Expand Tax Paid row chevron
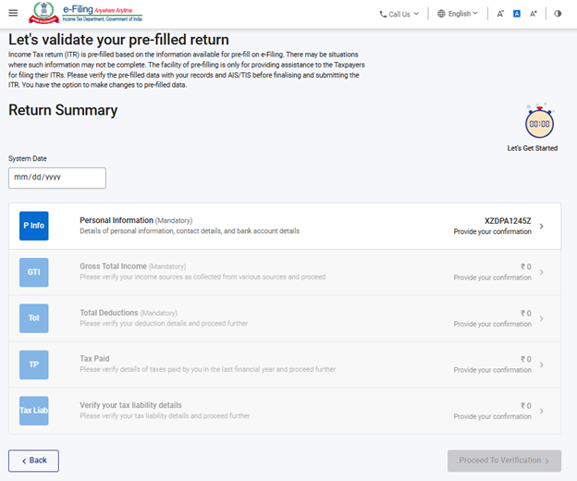This screenshot has width=577, height=481. click(x=541, y=364)
